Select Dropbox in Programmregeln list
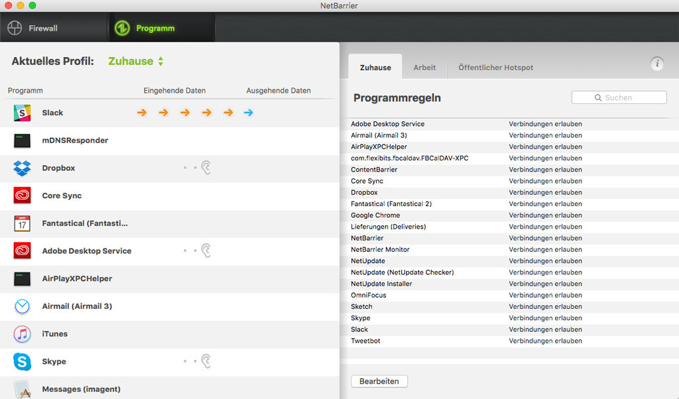 coord(509,193)
